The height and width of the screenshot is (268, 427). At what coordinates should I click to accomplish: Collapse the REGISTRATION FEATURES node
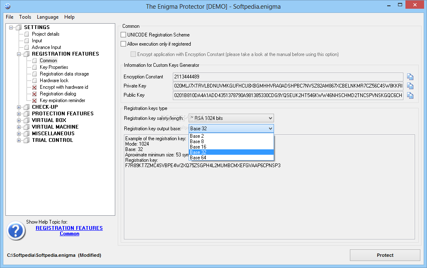(x=19, y=54)
